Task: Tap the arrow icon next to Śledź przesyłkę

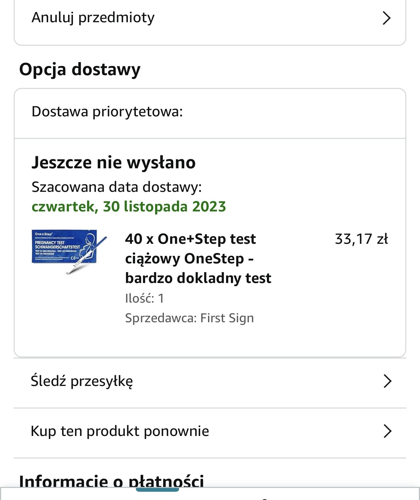Action: pos(387,381)
